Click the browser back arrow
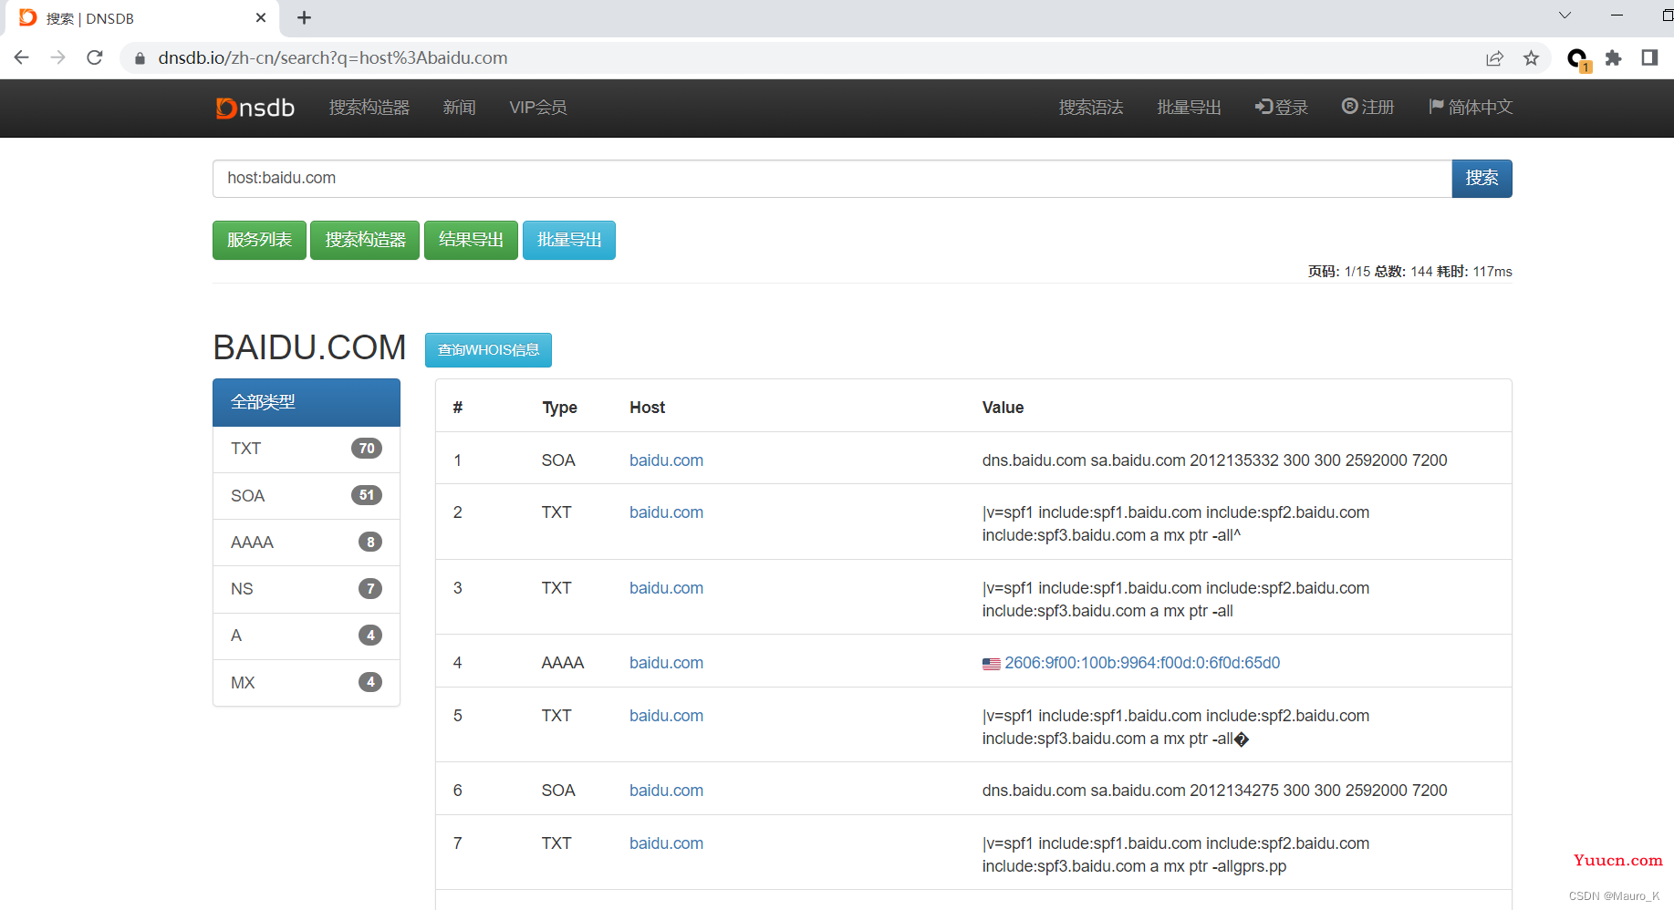1674x910 pixels. coord(22,57)
